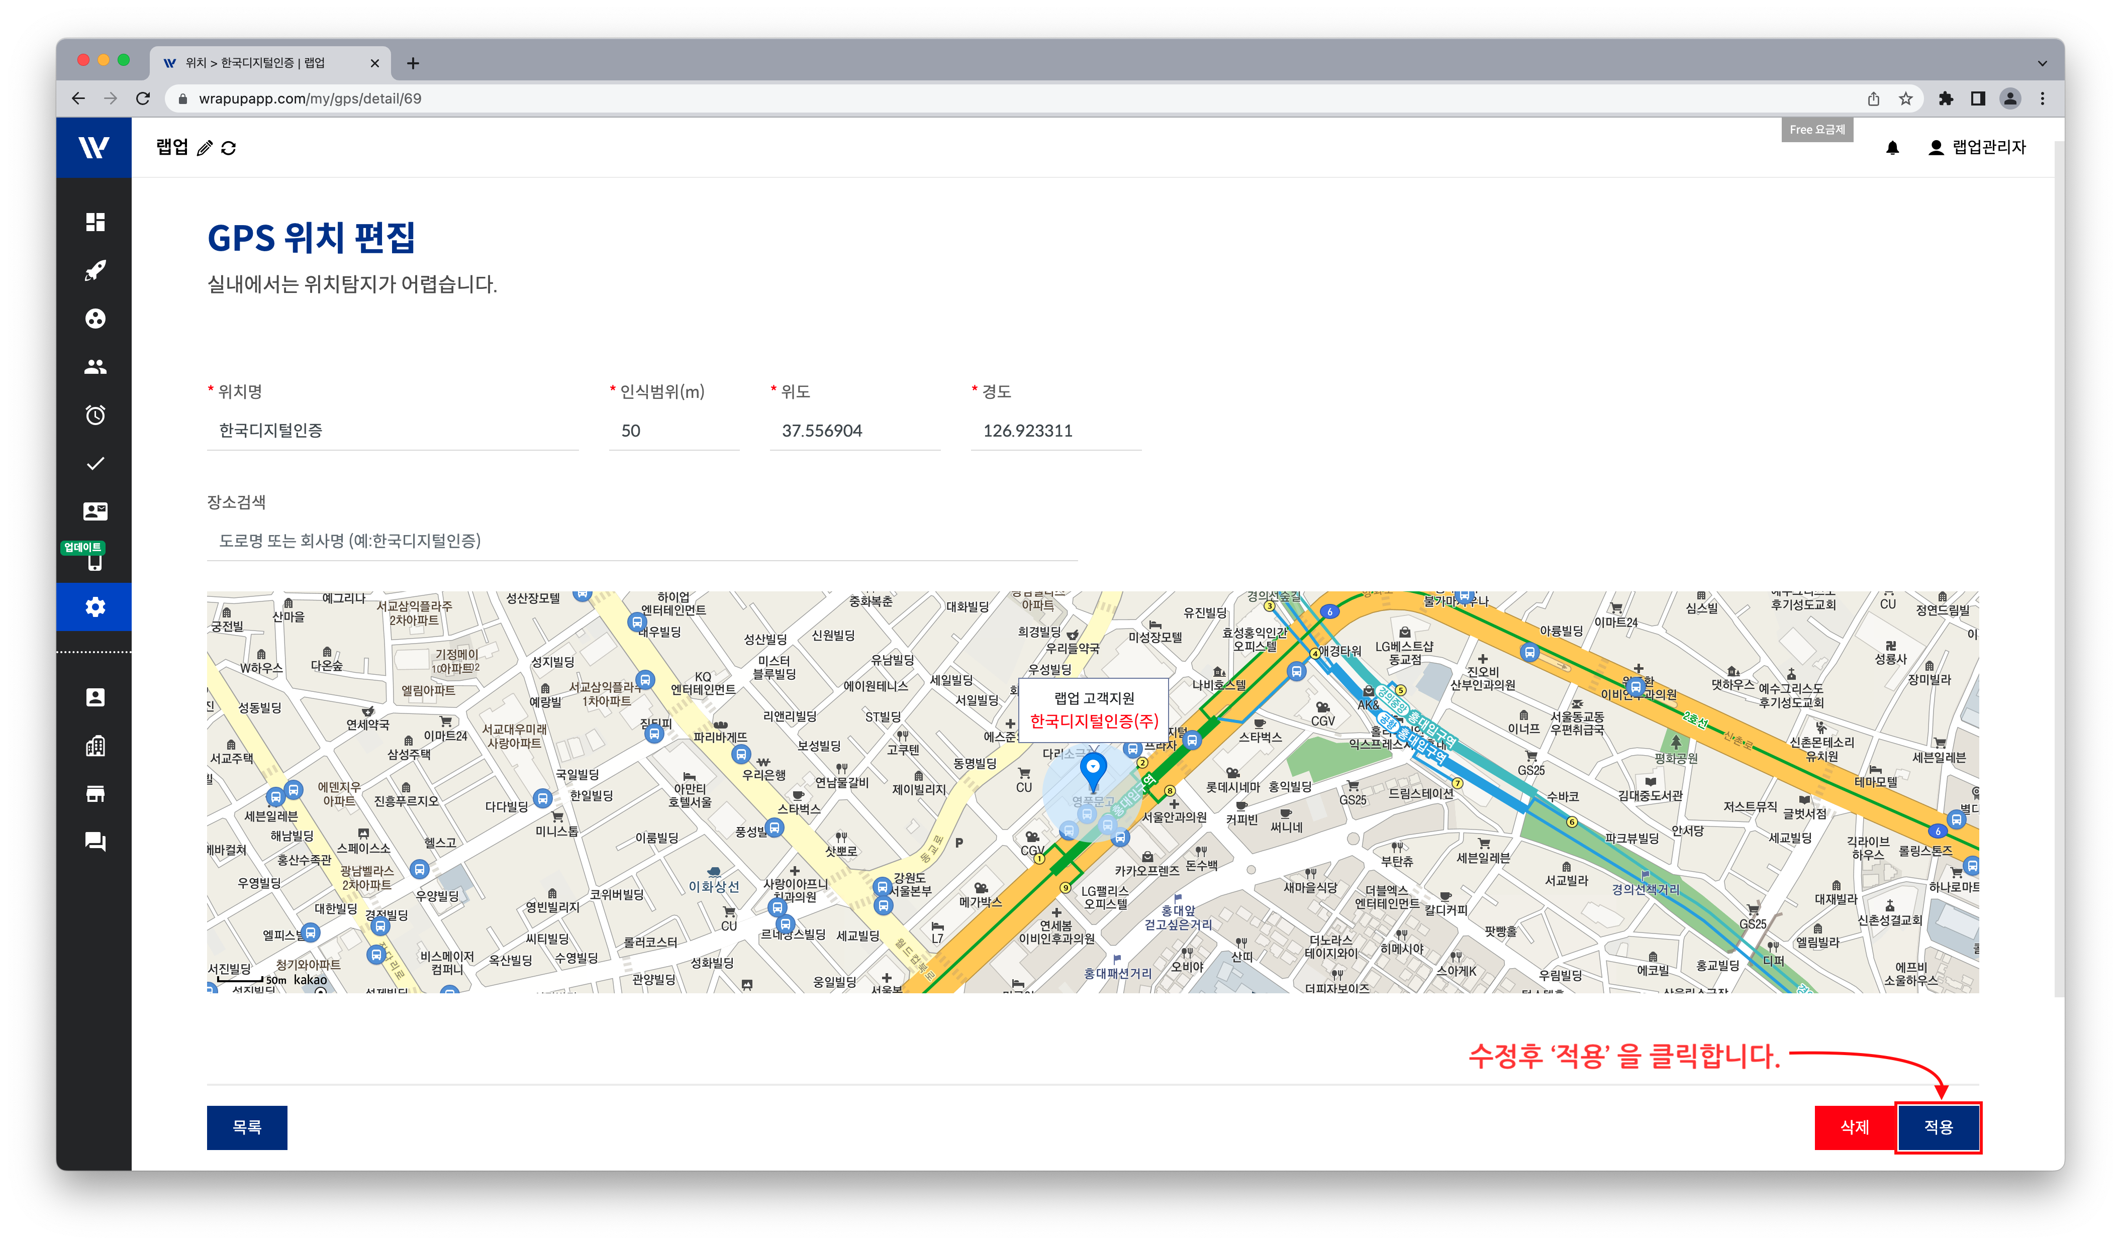Open the storefront icon in sidebar

[95, 793]
